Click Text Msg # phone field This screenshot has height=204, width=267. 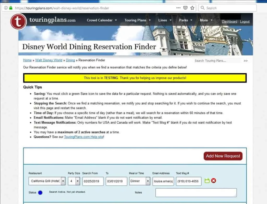coord(189,181)
